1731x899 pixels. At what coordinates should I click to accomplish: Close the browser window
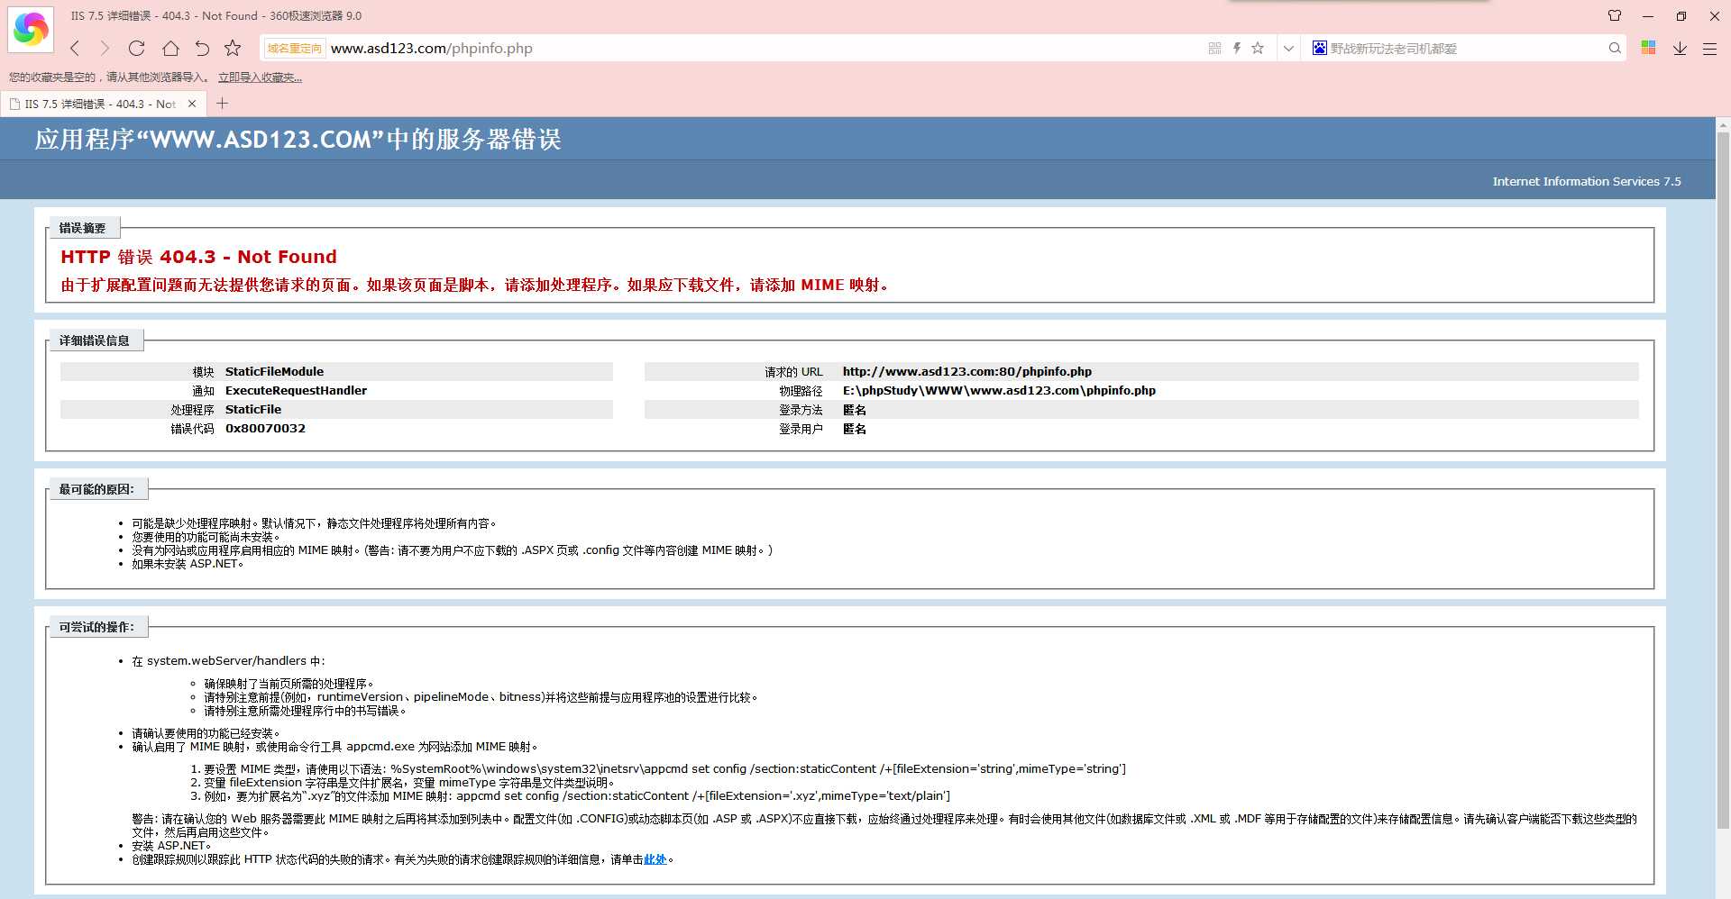(x=1715, y=15)
